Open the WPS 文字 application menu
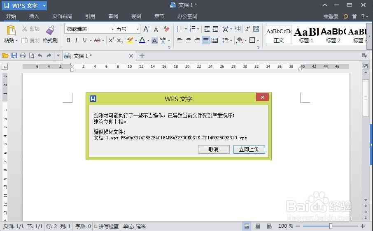373x231 pixels. tap(25, 5)
